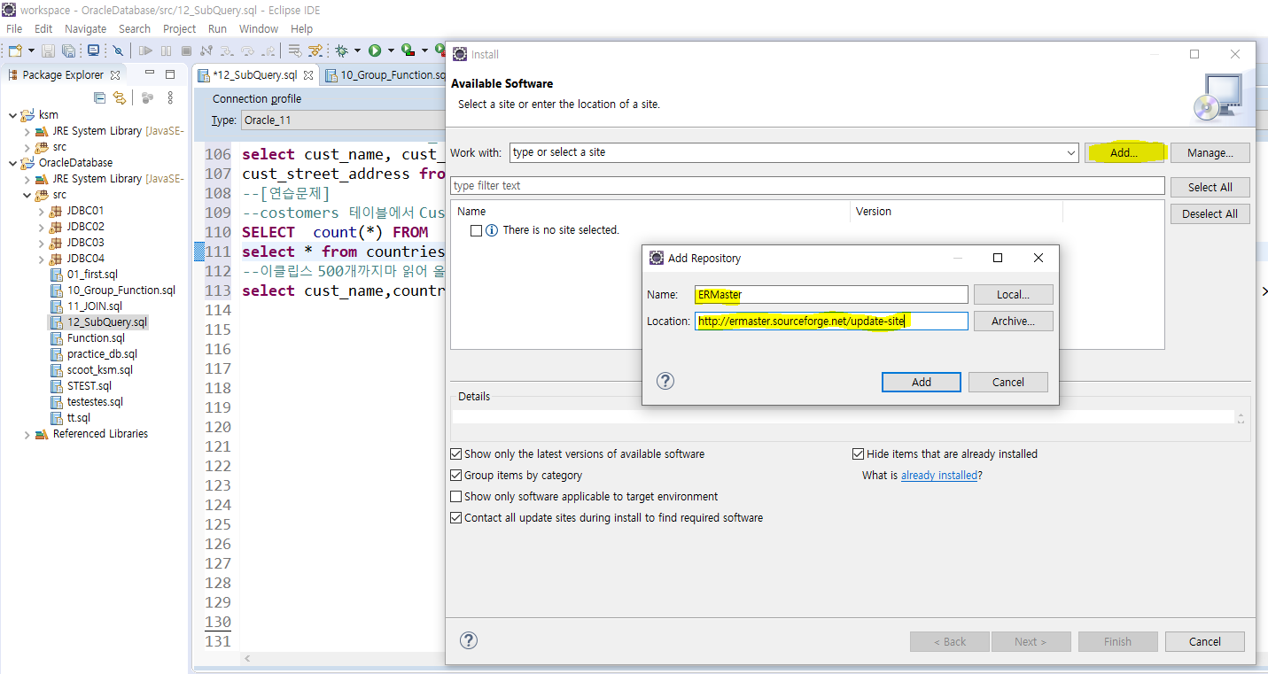Select practice_db.sql file in Package Explorer
The image size is (1268, 674).
coord(102,354)
